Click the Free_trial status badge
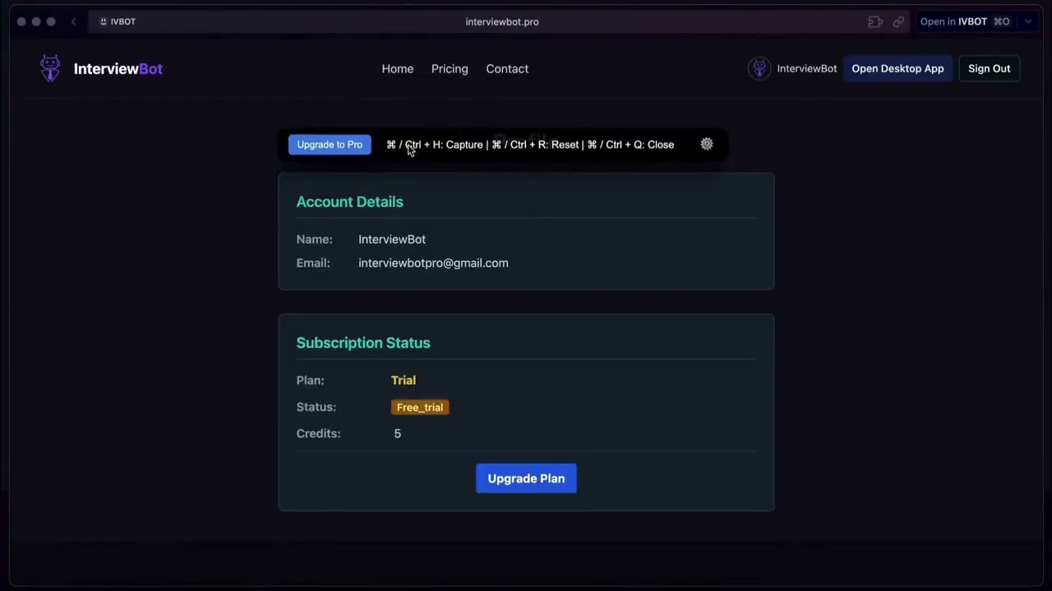 click(420, 407)
